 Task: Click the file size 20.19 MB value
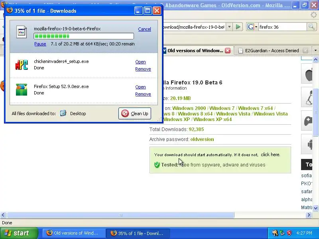point(180,98)
